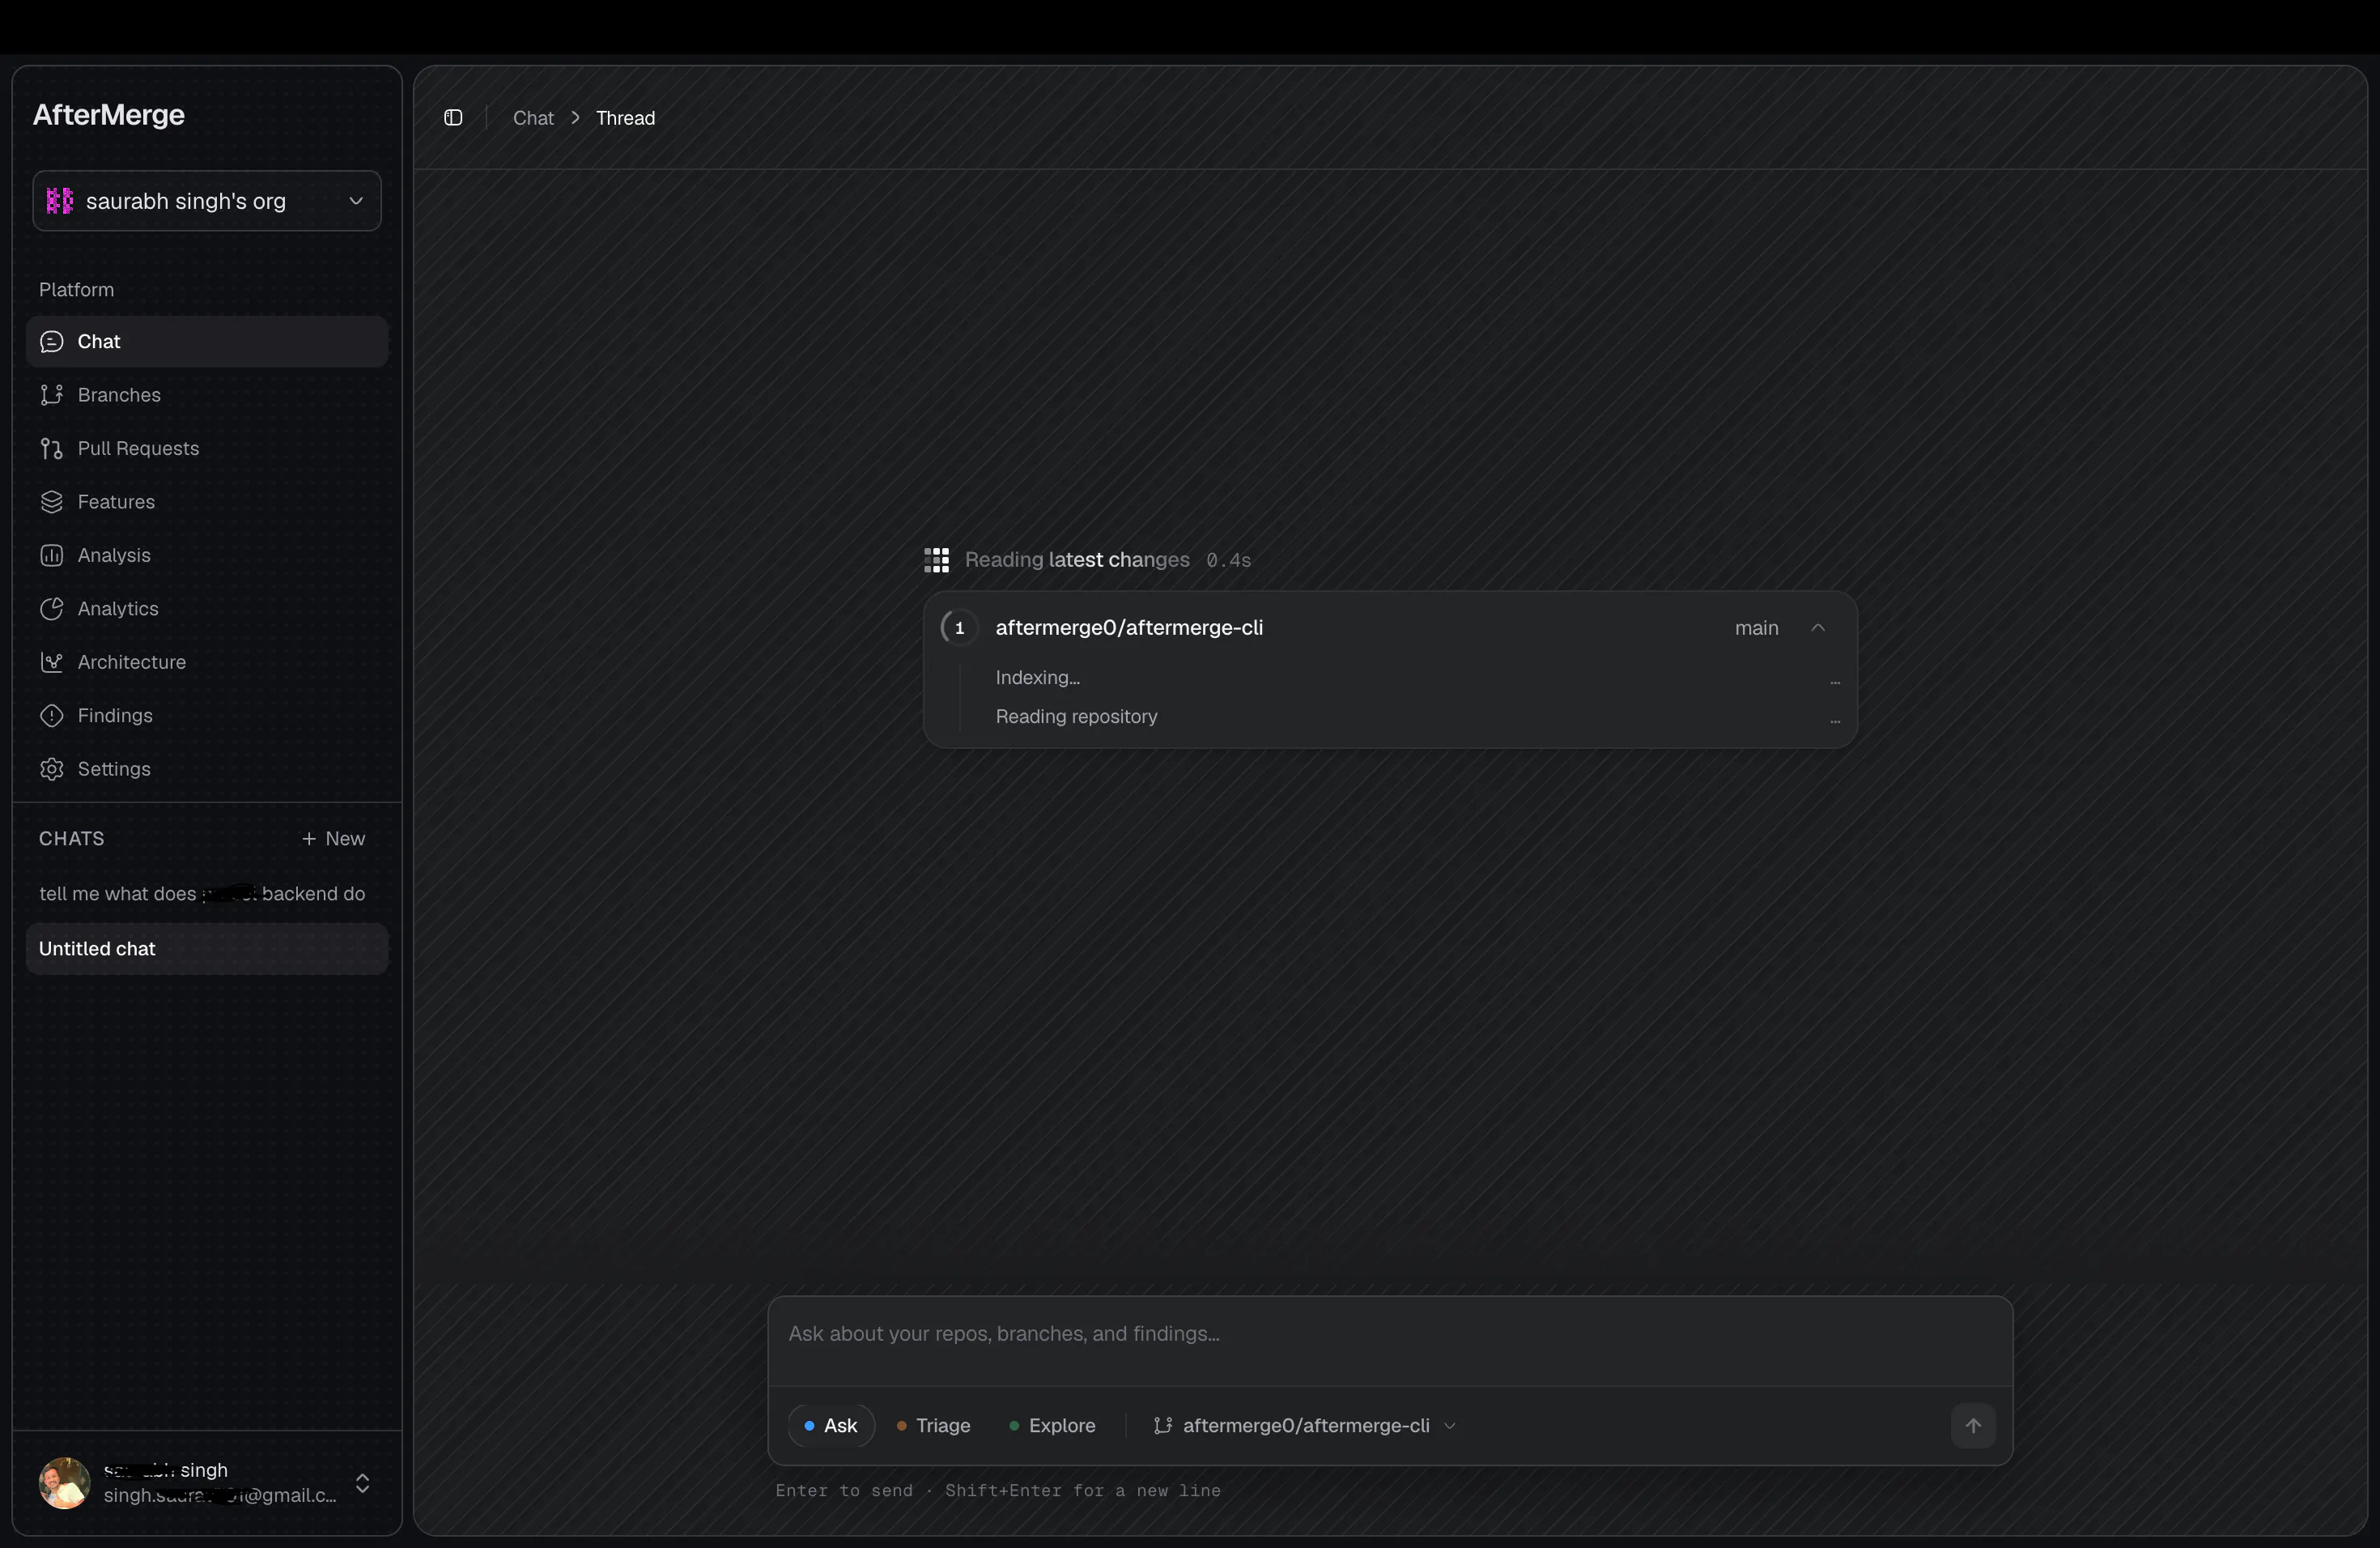Click the Analysis chart icon
The image size is (2380, 1548).
coord(52,555)
